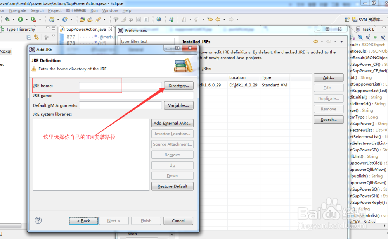Click Add... in Installed JREs preferences
Screen dimensions: 388x239
(329, 77)
